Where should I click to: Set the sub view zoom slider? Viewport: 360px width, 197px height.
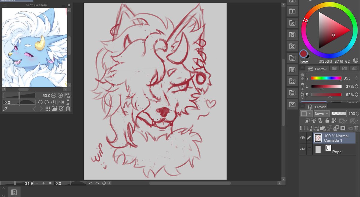click(x=19, y=95)
